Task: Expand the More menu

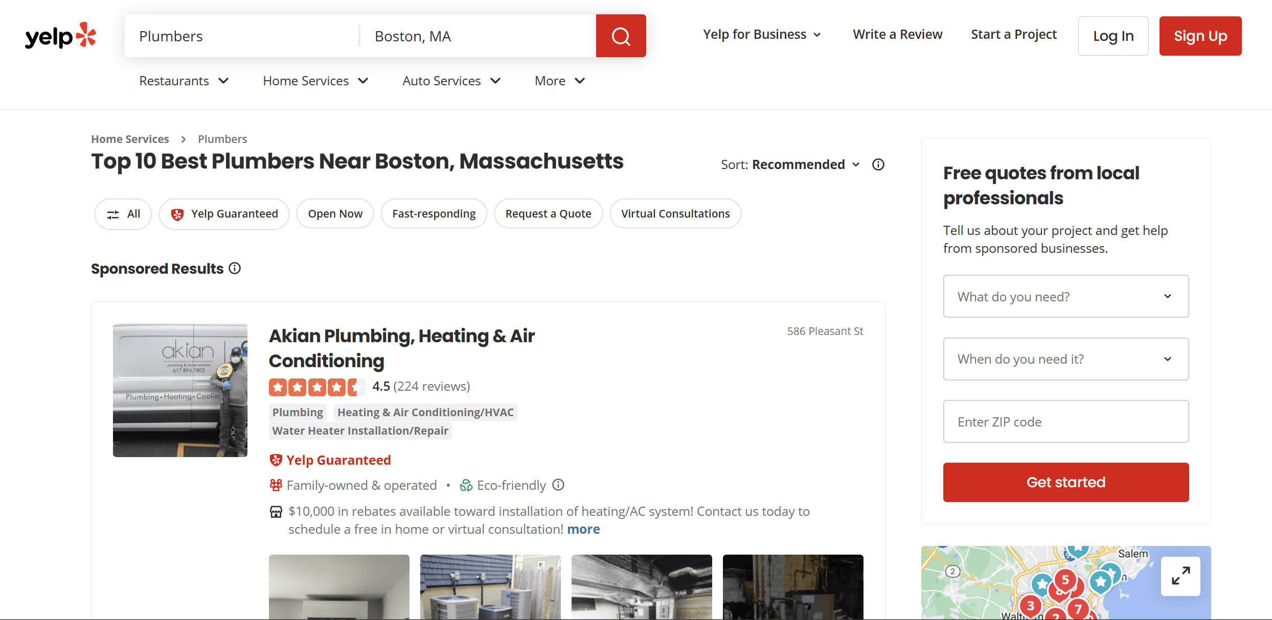Action: 560,81
